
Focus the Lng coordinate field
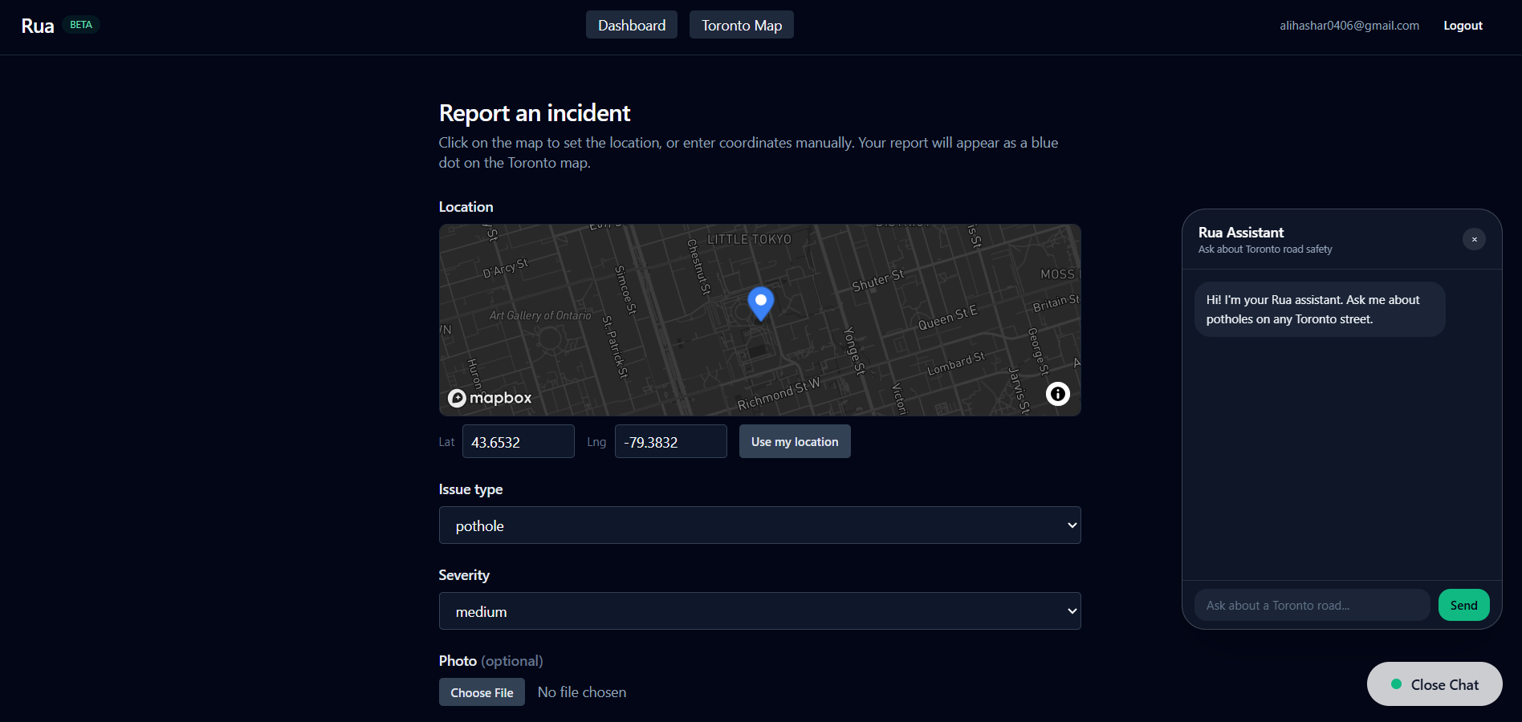coord(671,441)
